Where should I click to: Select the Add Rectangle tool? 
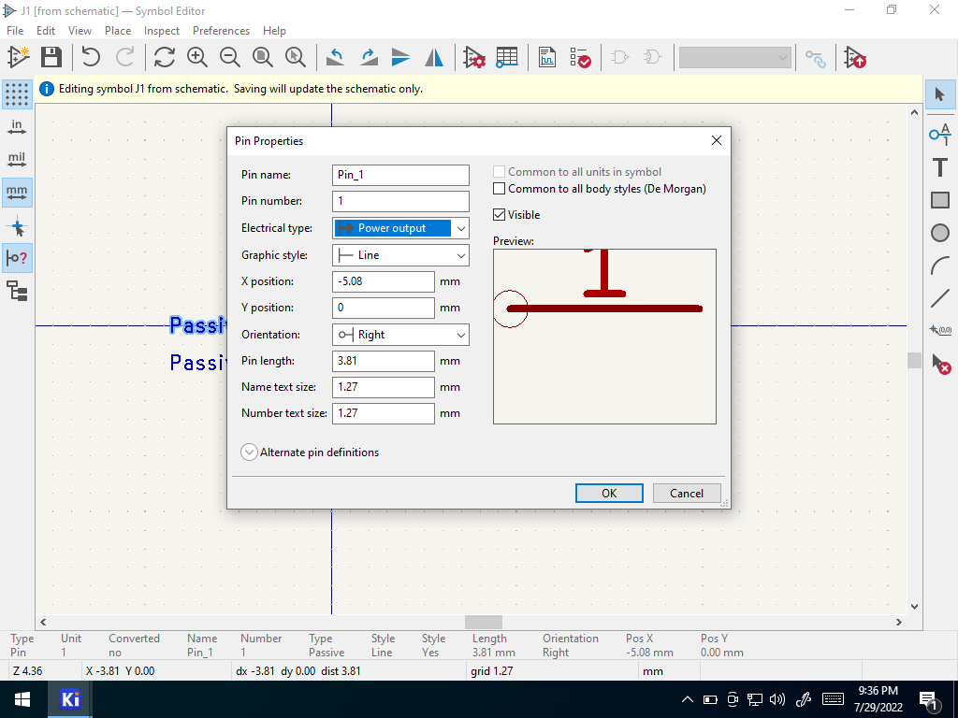[940, 200]
